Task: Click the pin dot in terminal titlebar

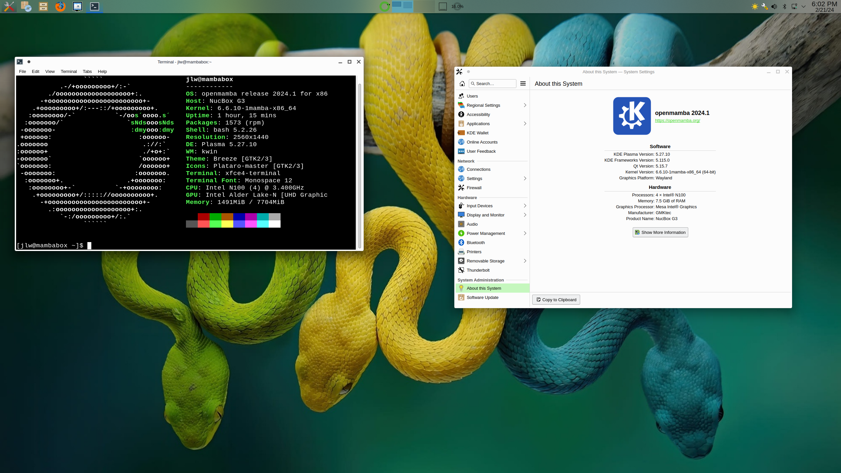Action: pyautogui.click(x=29, y=62)
